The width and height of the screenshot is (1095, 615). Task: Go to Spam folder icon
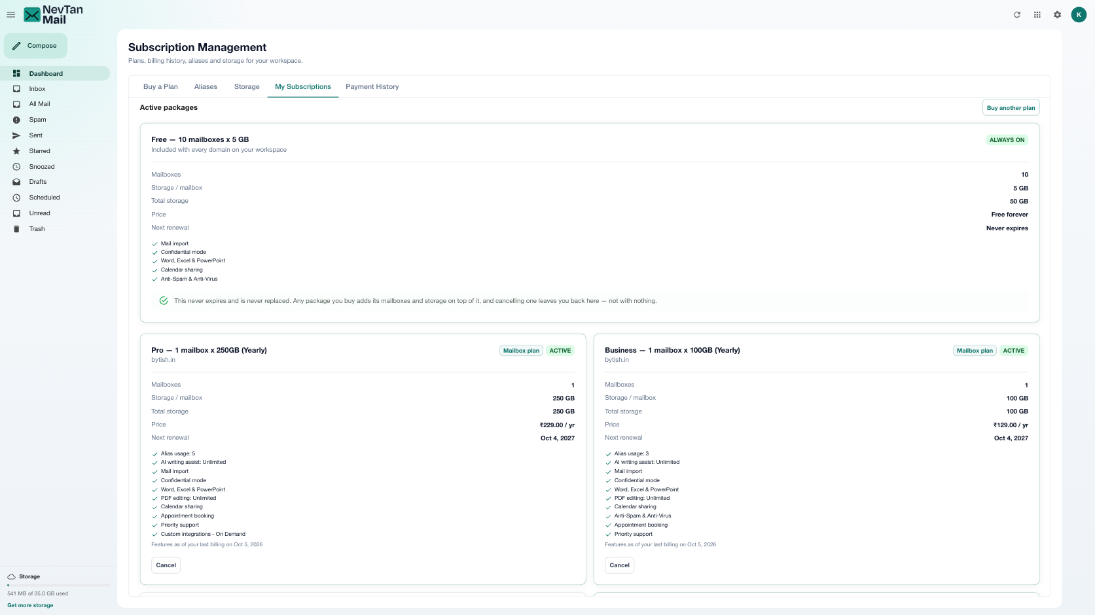point(16,120)
